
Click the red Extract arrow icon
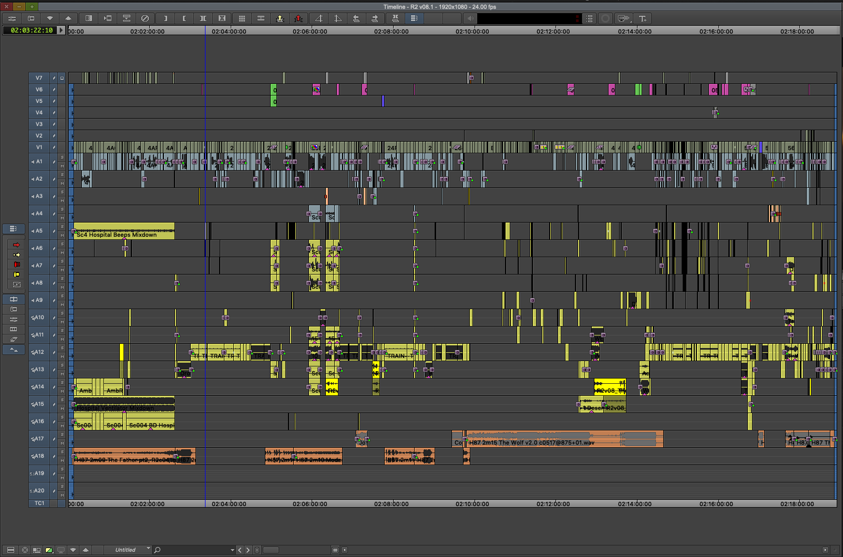point(299,18)
